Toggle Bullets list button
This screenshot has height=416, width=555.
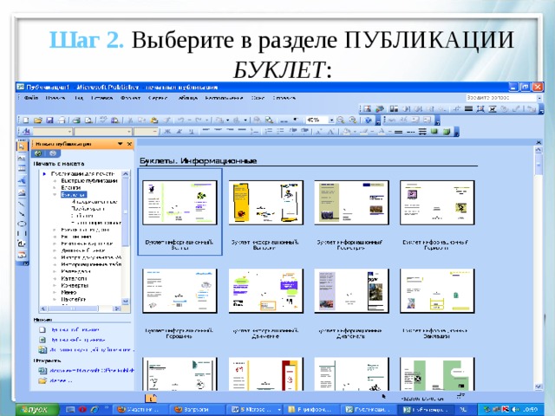click(x=280, y=132)
